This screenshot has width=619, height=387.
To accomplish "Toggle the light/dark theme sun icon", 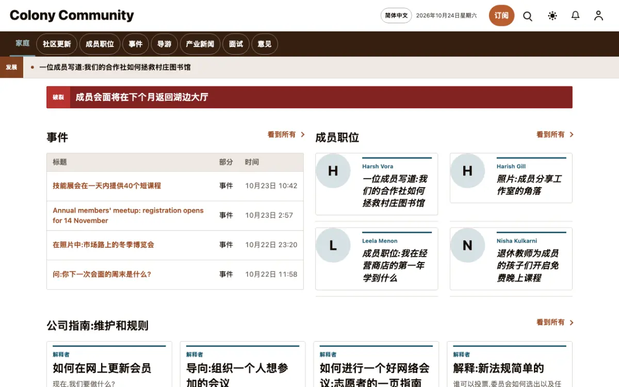I will tap(552, 16).
